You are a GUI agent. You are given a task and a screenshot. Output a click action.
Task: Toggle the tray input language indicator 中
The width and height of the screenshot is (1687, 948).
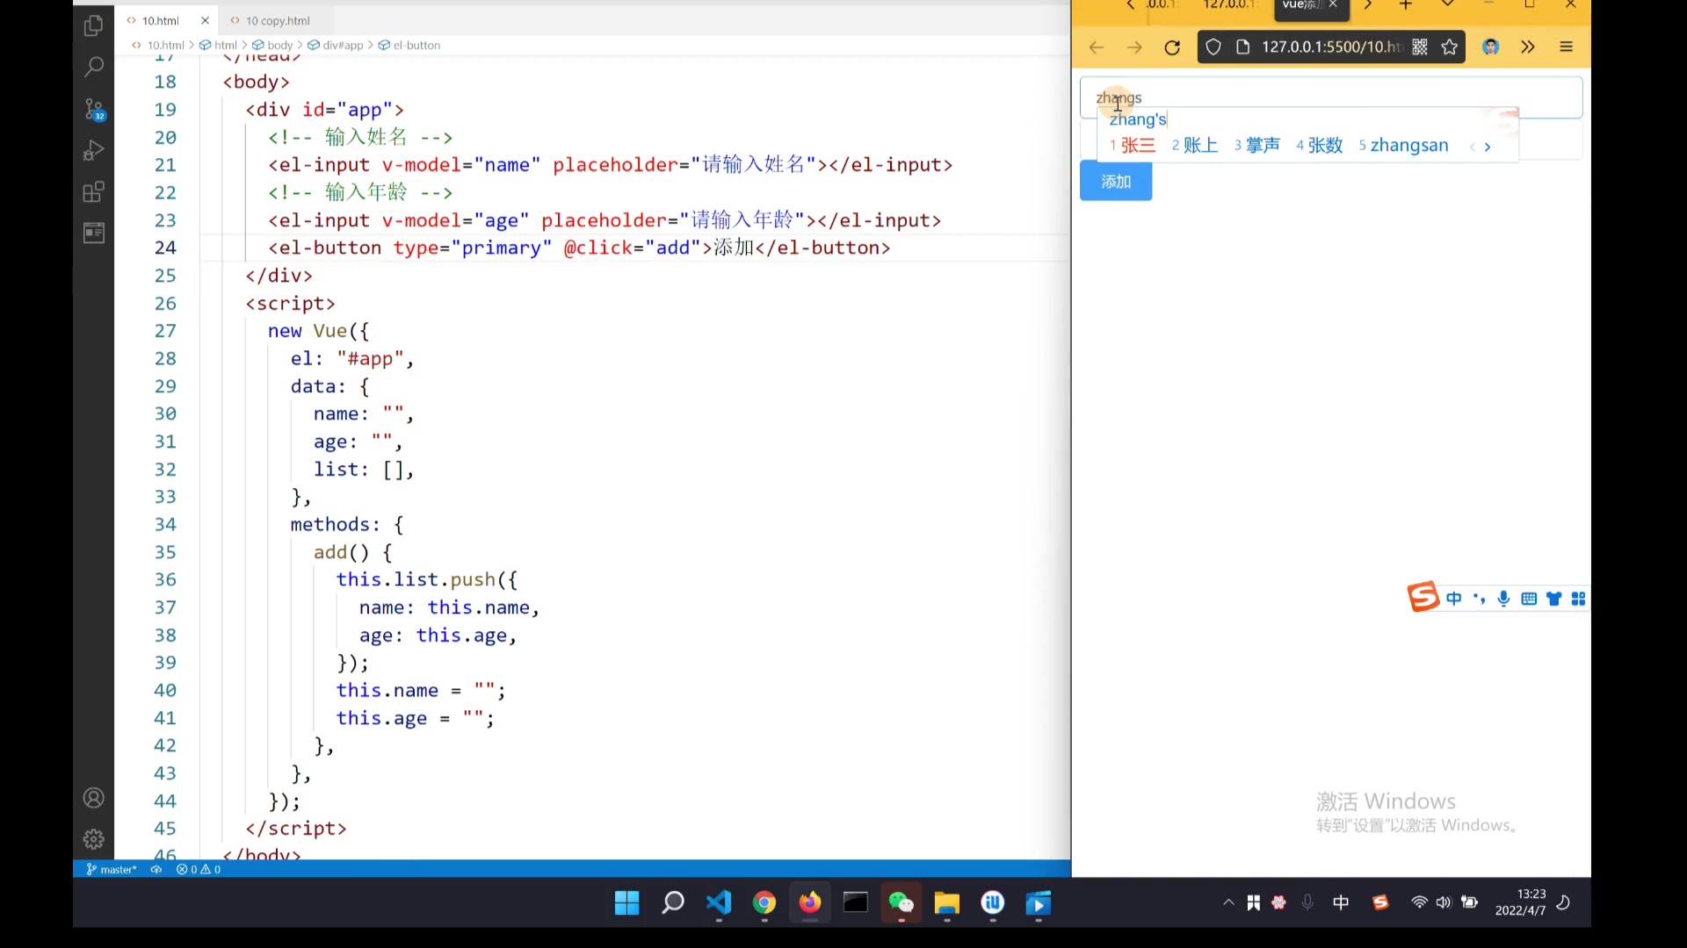click(x=1341, y=902)
